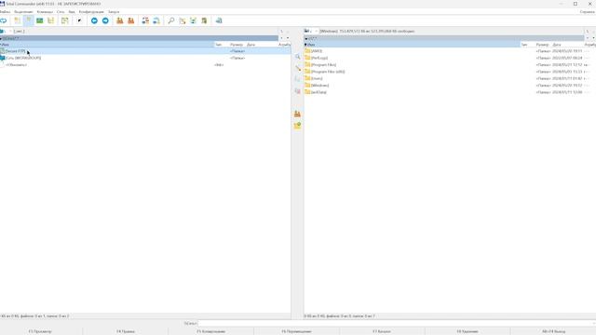Screen dimensions: 596x335
Task: Open right panel directory history arrow
Action: [593, 38]
